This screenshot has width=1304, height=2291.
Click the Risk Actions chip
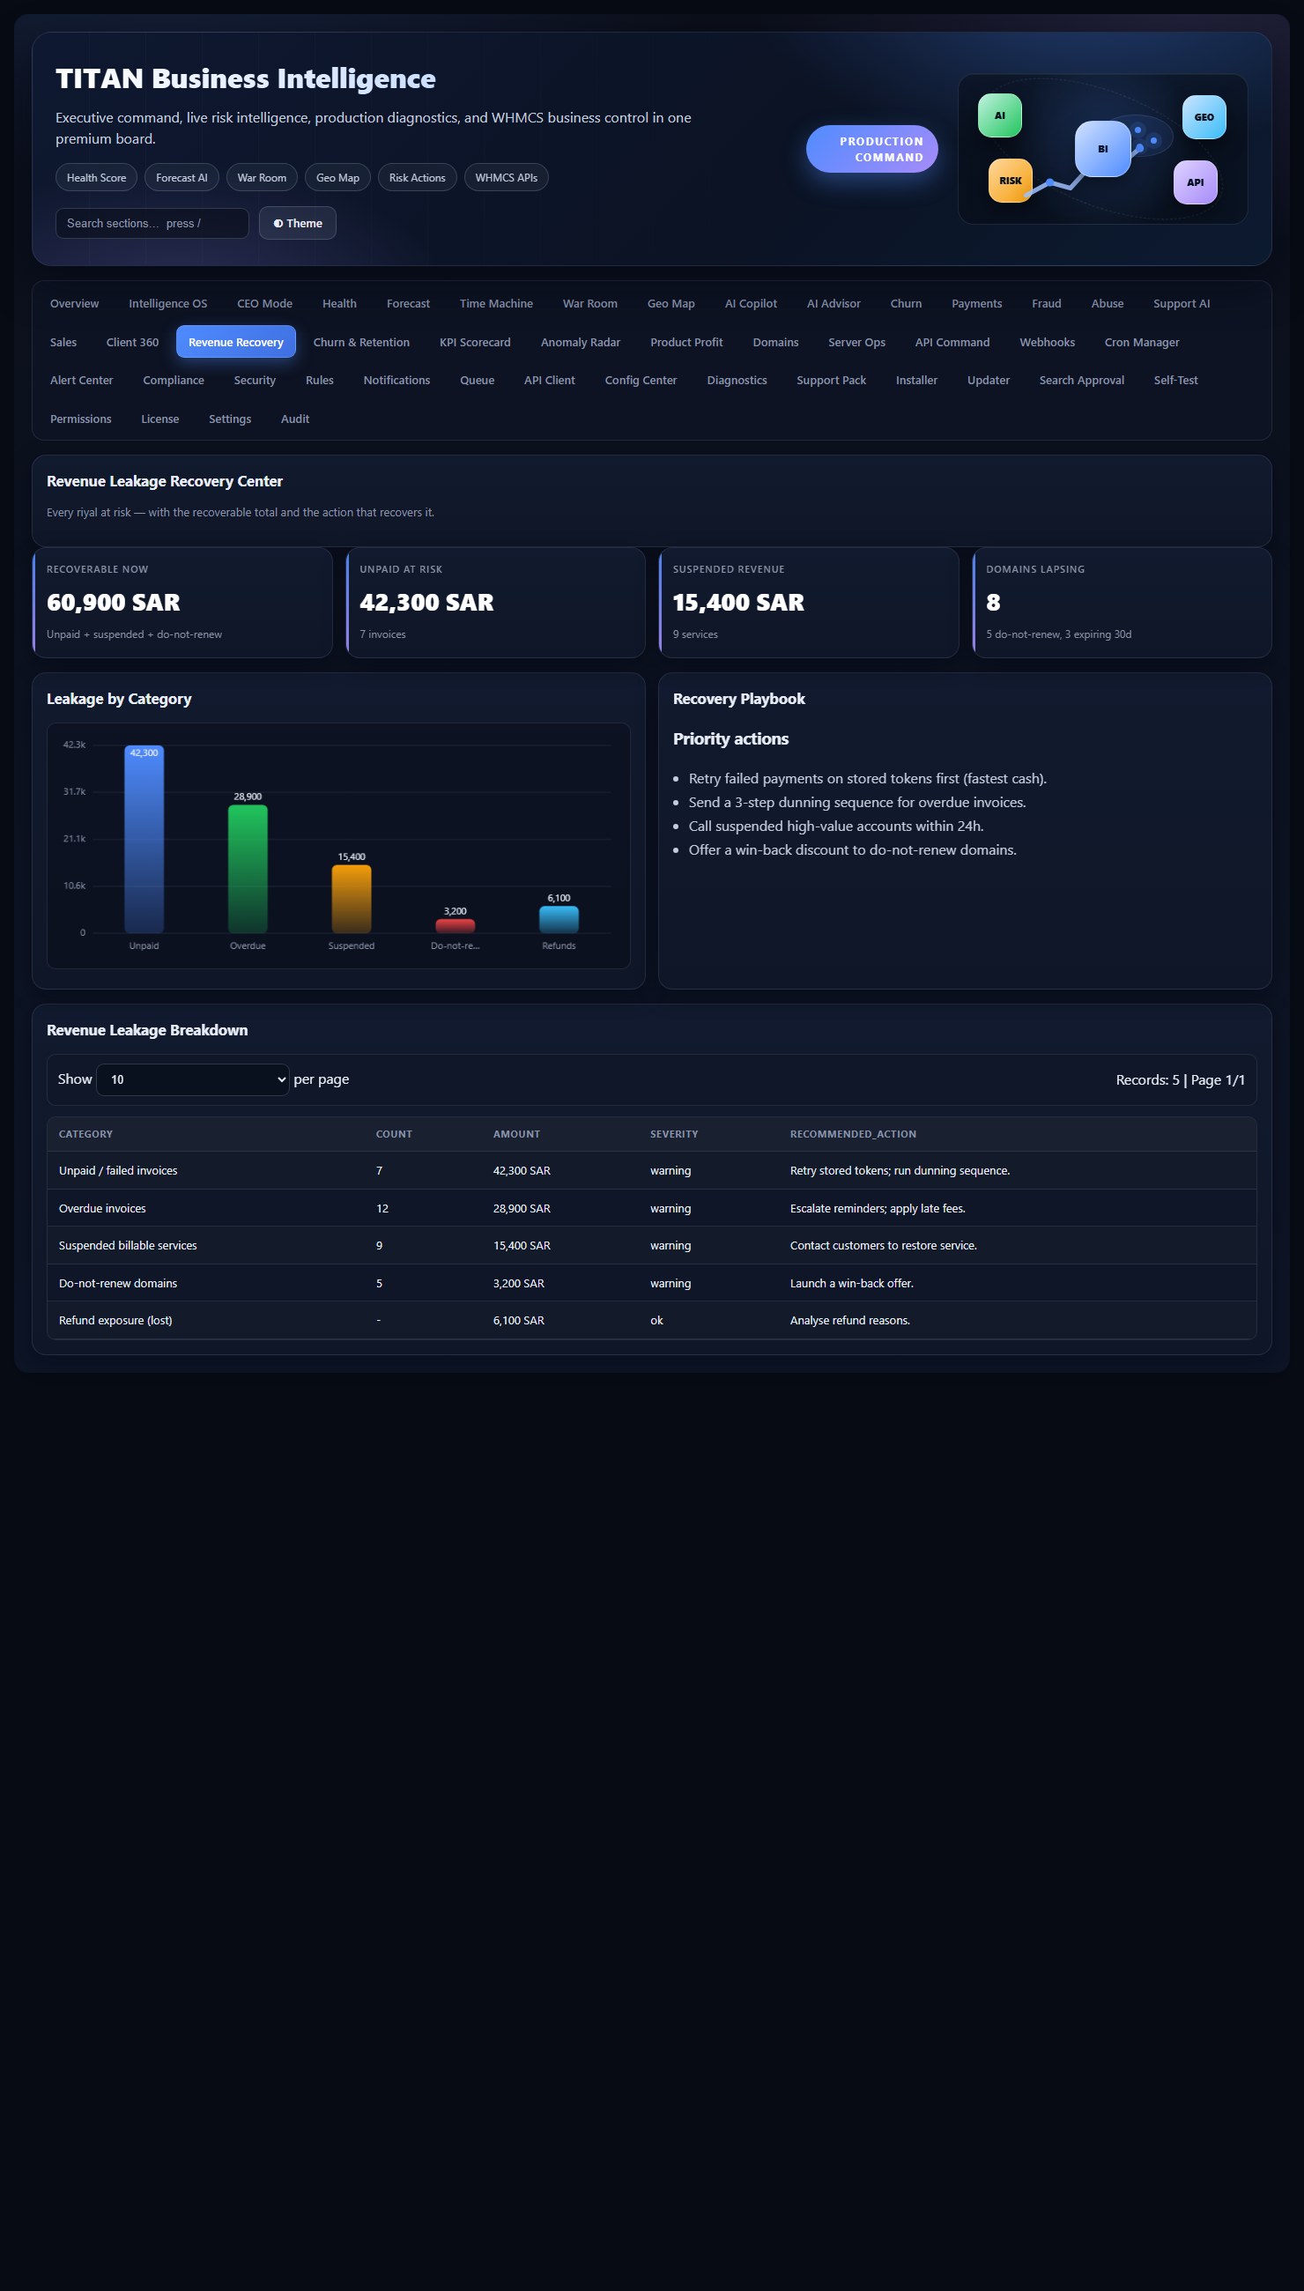(418, 177)
